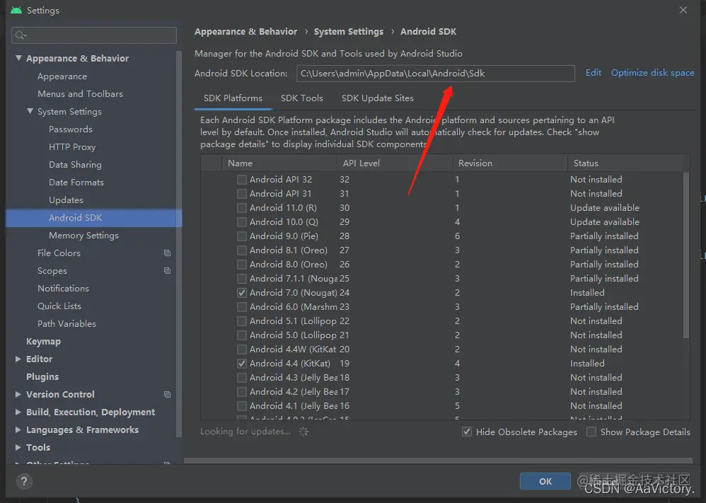Click the Android Studio logo in title bar
This screenshot has width=706, height=503.
(x=16, y=10)
